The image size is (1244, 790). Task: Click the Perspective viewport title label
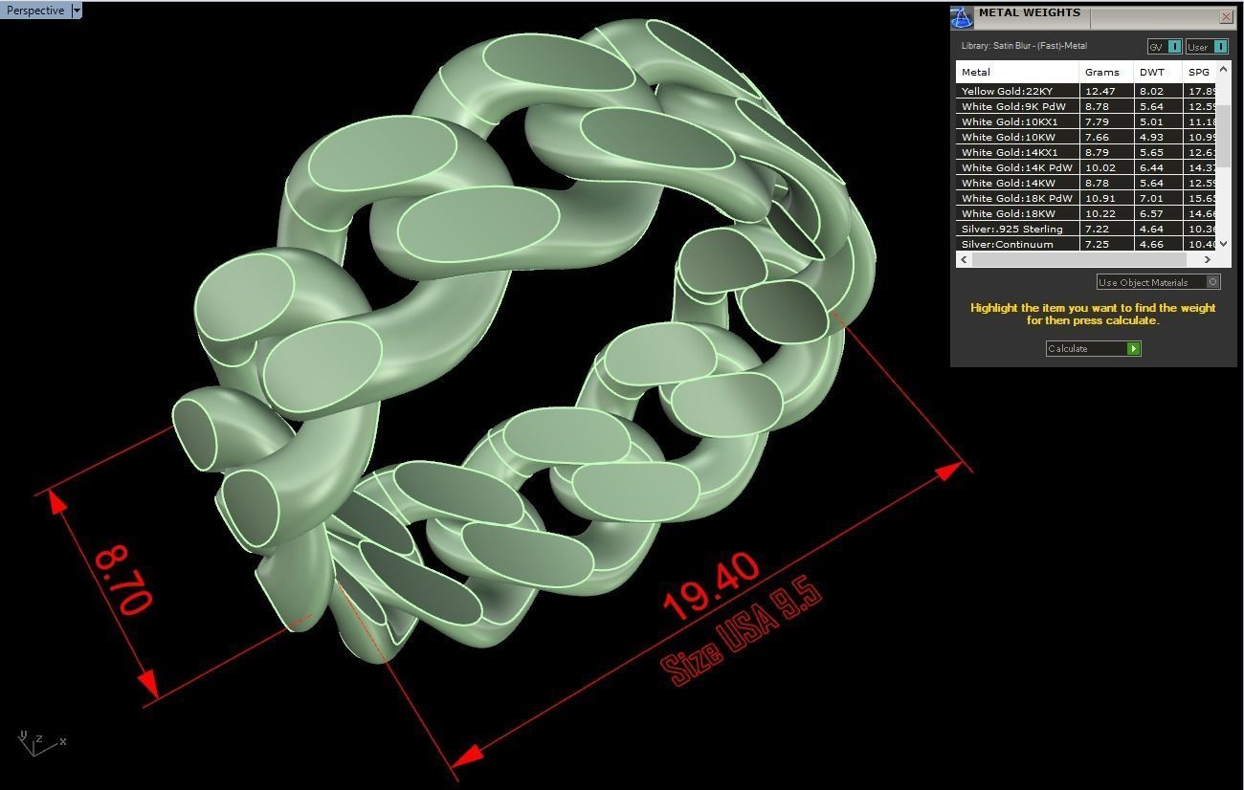tap(35, 11)
